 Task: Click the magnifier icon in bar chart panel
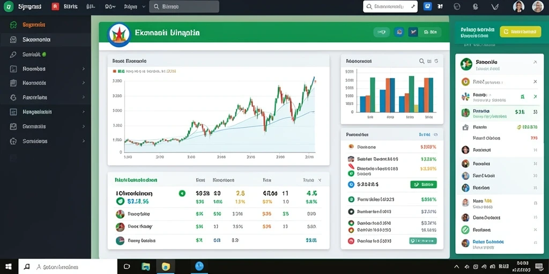coord(422,61)
